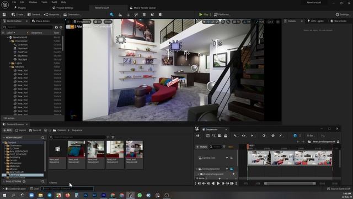Open Sequencer view options eye icon
353x199 pixels.
[244, 135]
